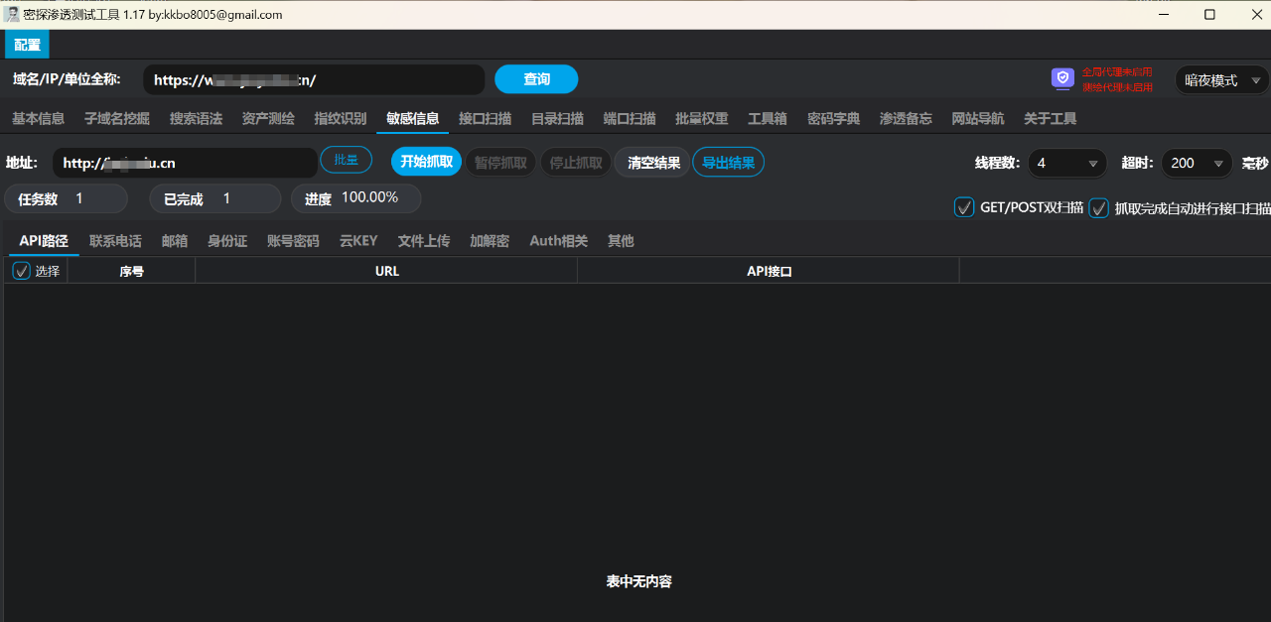Image resolution: width=1271 pixels, height=622 pixels.
Task: Click the URL column header
Action: coord(386,271)
